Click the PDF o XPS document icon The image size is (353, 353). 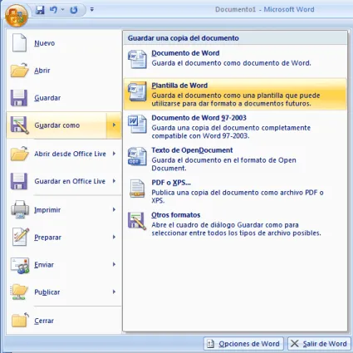click(x=137, y=189)
